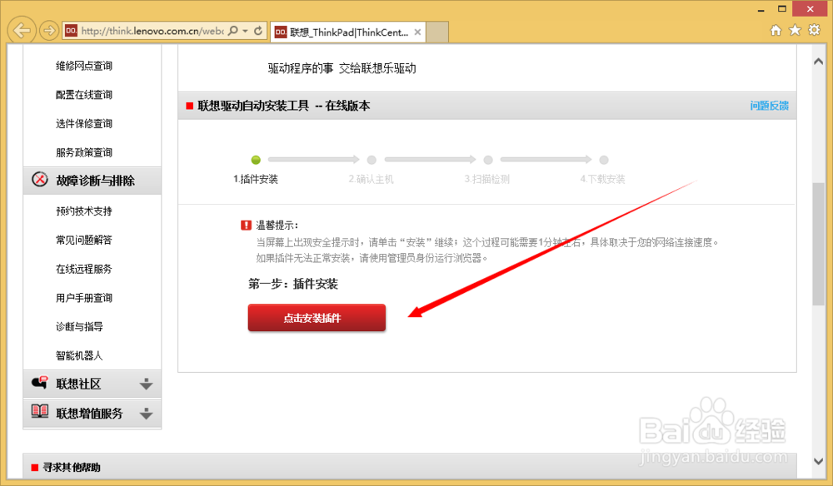Open 配置在线查询 sidebar link
The height and width of the screenshot is (486, 833).
84,95
